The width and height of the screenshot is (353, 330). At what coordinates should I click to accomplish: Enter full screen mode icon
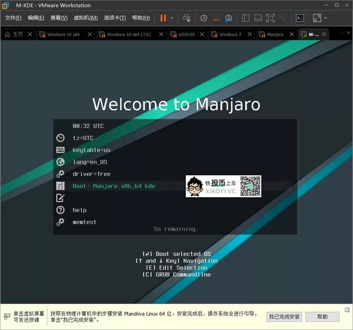pos(270,18)
